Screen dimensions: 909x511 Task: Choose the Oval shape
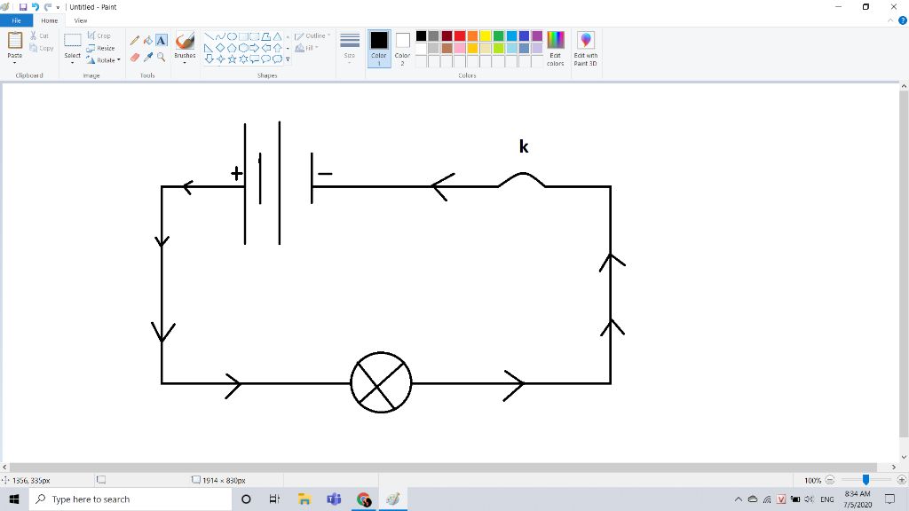pos(232,36)
